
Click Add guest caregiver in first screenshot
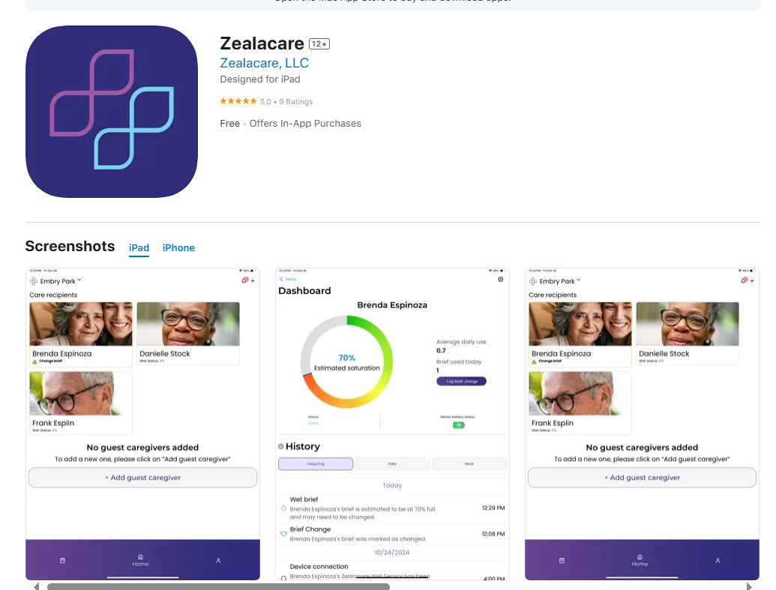pos(142,478)
